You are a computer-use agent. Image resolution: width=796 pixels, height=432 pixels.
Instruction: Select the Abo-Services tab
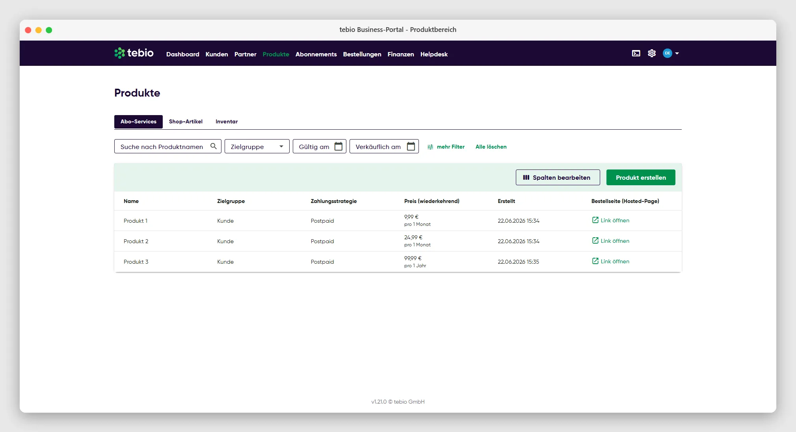tap(138, 121)
